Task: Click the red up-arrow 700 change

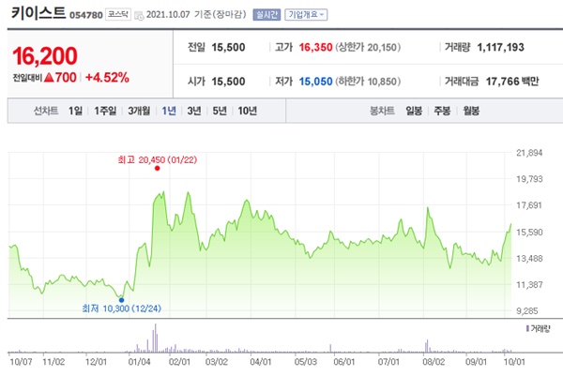Action: point(60,78)
